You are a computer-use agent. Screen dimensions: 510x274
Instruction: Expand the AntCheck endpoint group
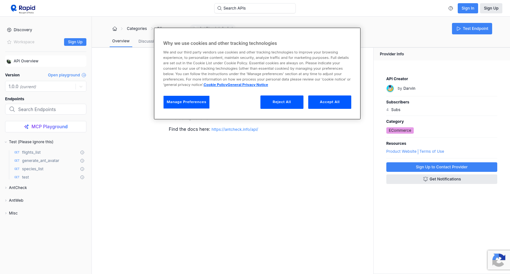click(x=18, y=188)
